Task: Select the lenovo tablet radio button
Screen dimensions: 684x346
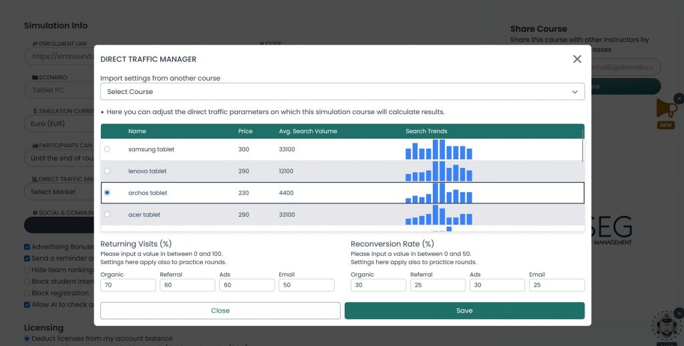Action: click(x=108, y=171)
